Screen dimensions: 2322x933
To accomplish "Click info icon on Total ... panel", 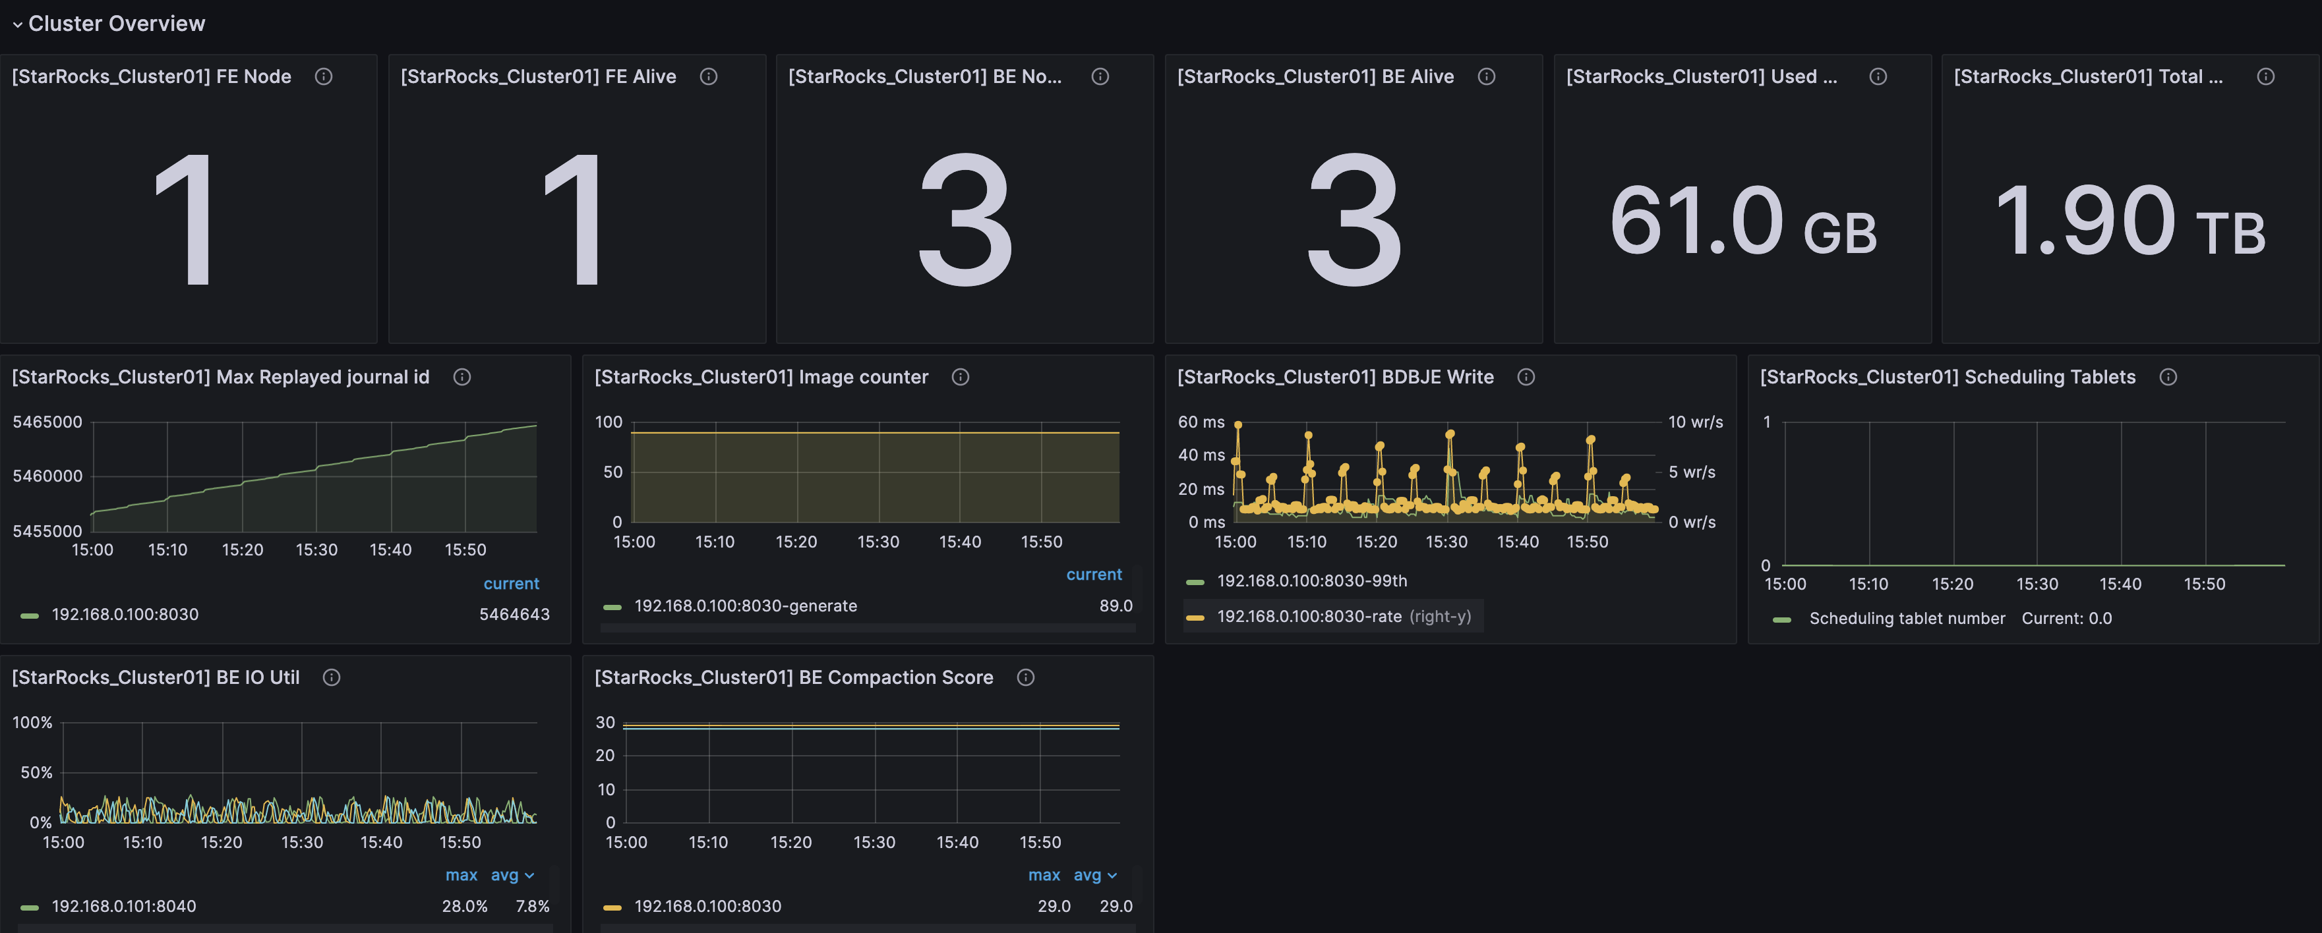I will [x=2265, y=76].
